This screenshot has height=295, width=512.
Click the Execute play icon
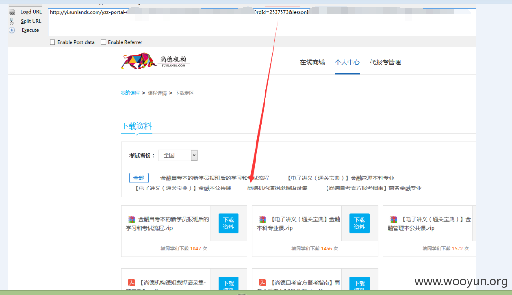[12, 30]
